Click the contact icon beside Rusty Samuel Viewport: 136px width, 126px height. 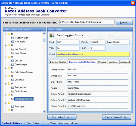12,91
